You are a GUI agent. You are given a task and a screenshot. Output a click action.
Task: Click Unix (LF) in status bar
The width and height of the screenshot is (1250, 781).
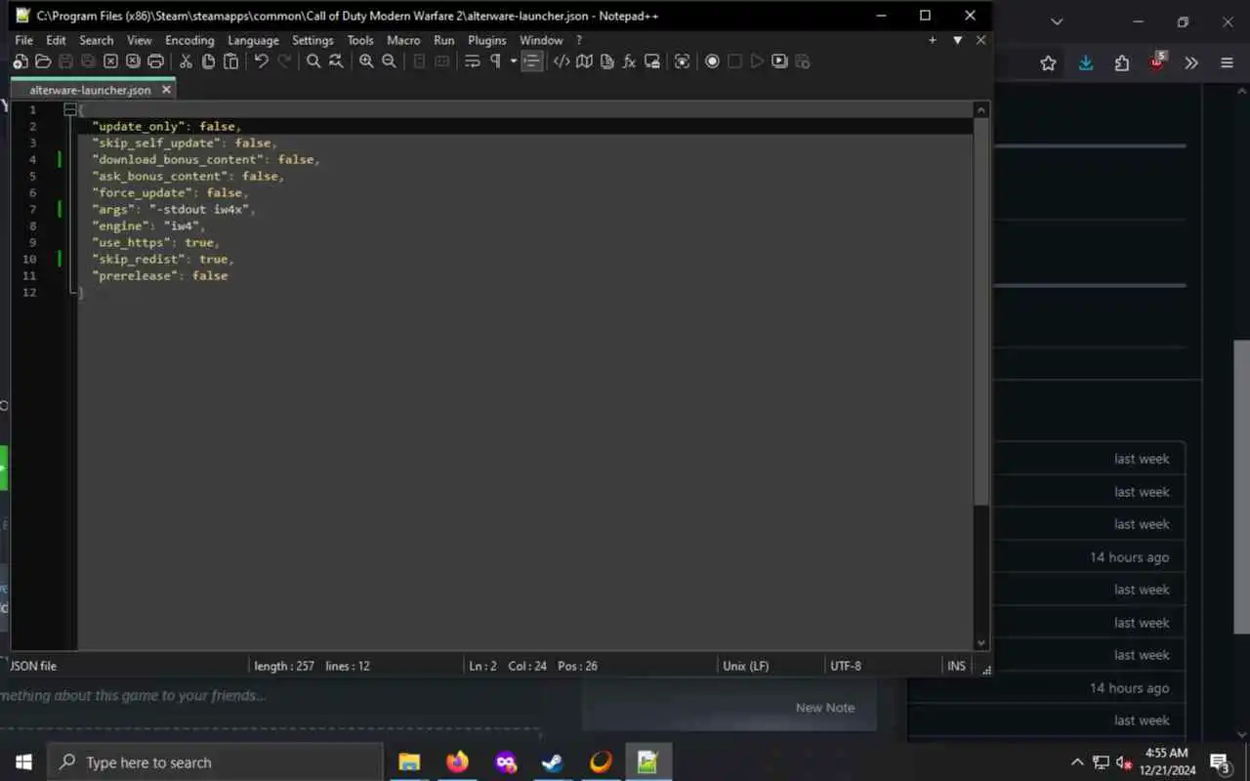coord(745,666)
